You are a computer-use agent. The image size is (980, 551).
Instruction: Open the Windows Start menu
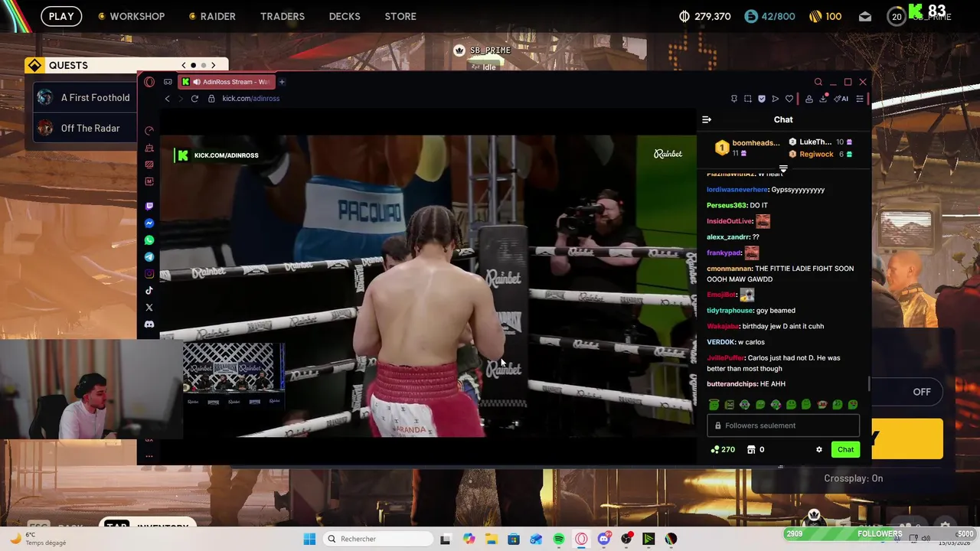click(309, 539)
